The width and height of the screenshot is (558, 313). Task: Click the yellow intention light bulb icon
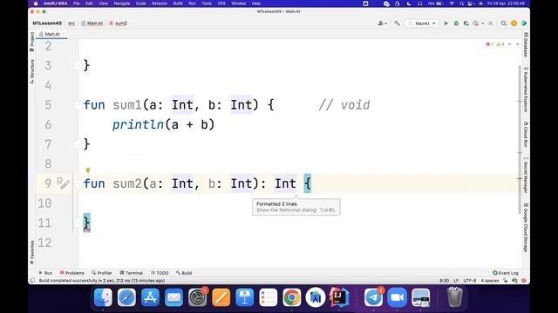pyautogui.click(x=88, y=170)
